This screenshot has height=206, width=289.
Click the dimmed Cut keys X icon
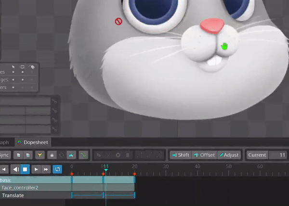(x=108, y=155)
